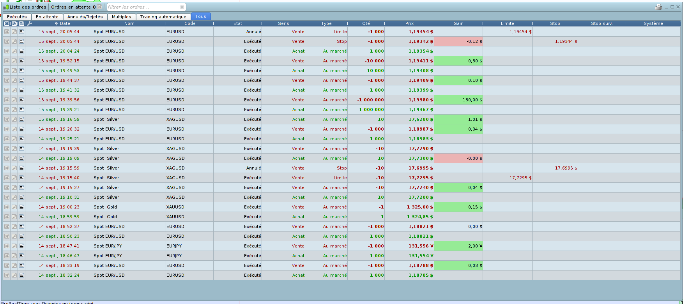683x304 pixels.
Task: Click the cancel-all icon in header row
Action: (7, 23)
